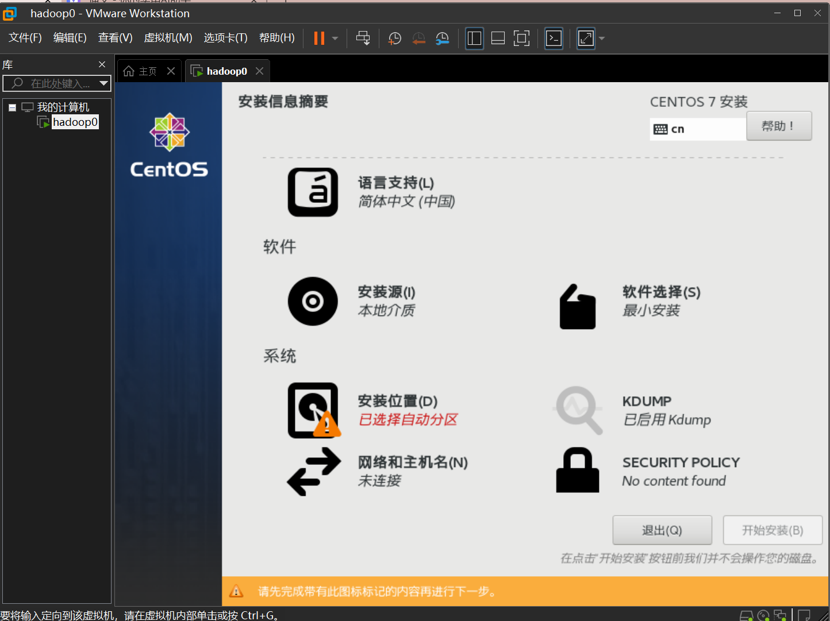Click the No content found text

(x=674, y=481)
